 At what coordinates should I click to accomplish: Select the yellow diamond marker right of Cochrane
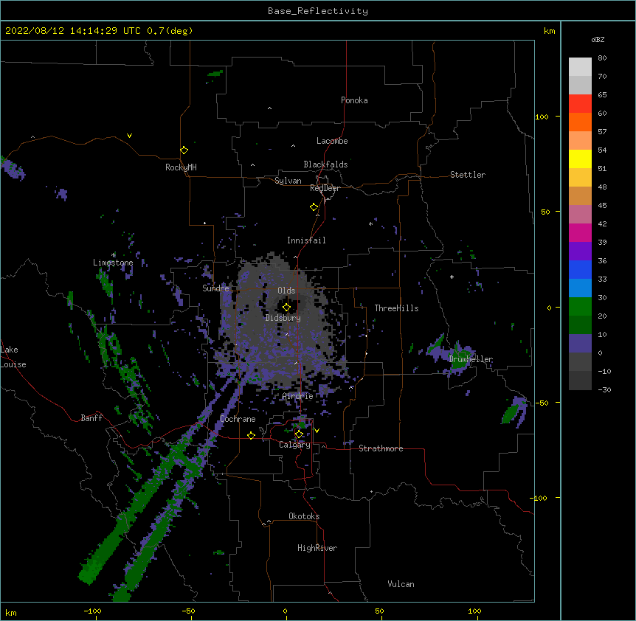tap(251, 435)
